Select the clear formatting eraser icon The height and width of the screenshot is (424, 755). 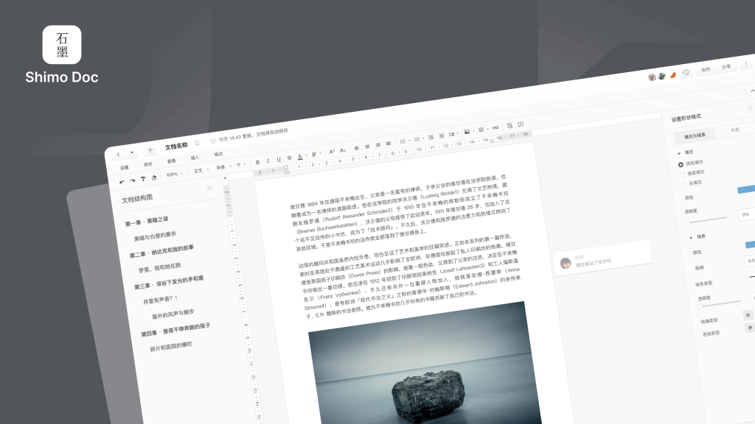(x=154, y=177)
